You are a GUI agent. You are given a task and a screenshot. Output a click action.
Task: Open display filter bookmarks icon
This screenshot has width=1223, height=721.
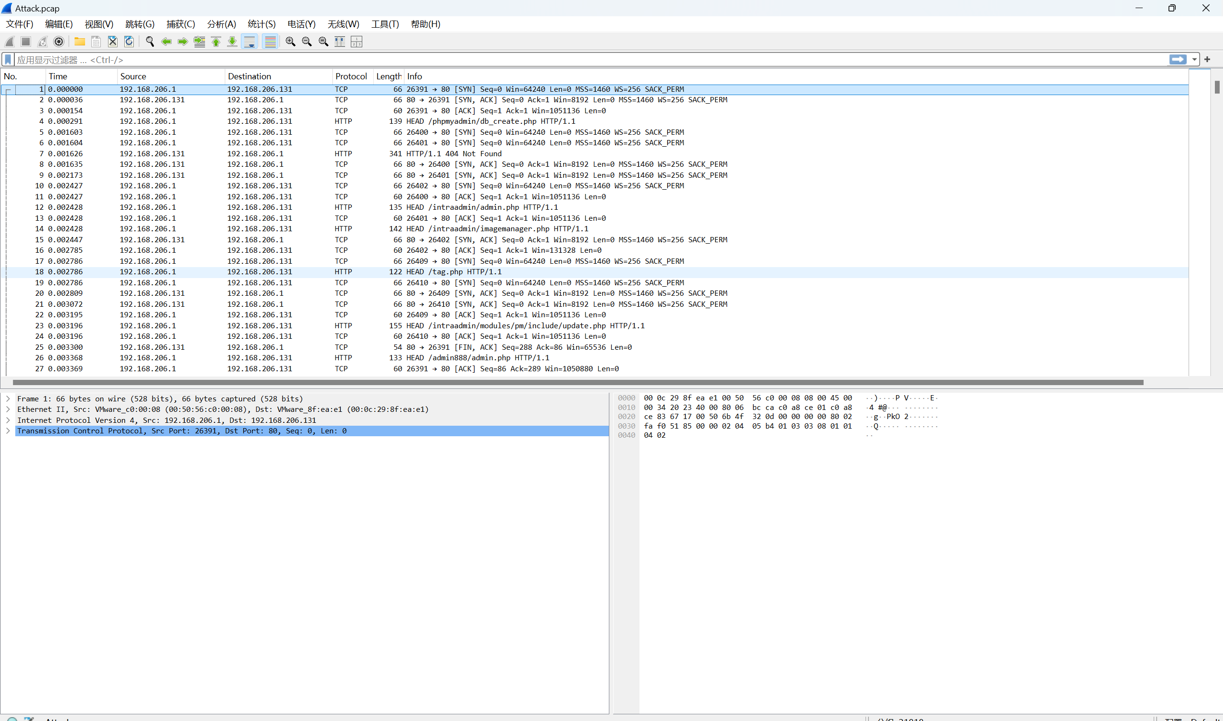pyautogui.click(x=8, y=60)
